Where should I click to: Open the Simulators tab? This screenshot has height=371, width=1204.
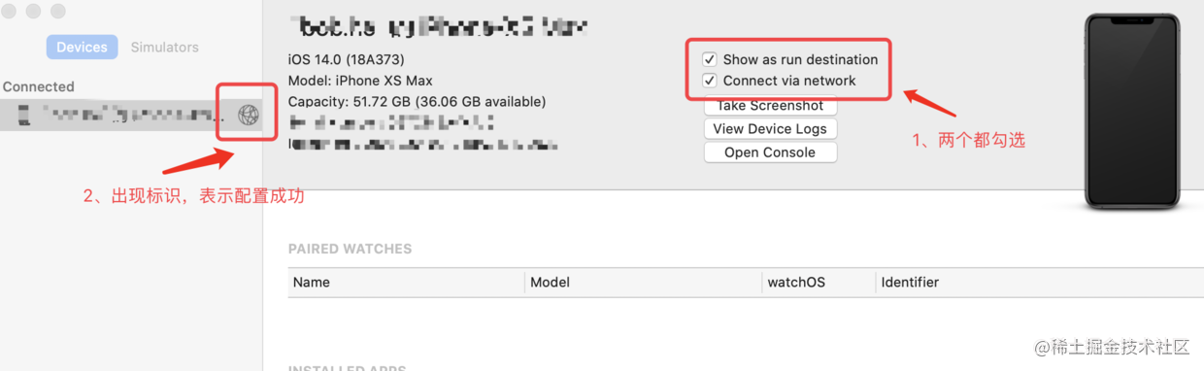click(x=164, y=47)
